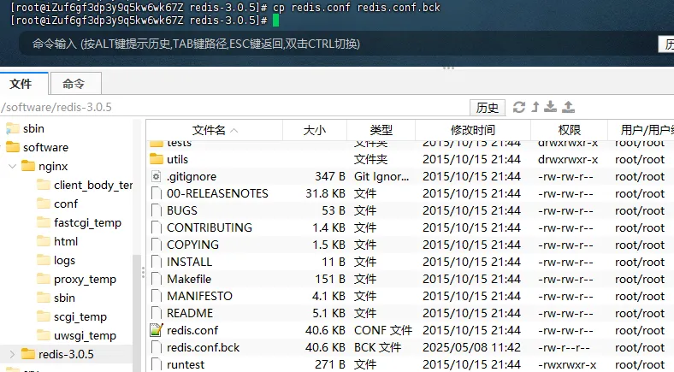The width and height of the screenshot is (674, 372).
Task: Select the utils folder icon
Action: click(x=157, y=159)
